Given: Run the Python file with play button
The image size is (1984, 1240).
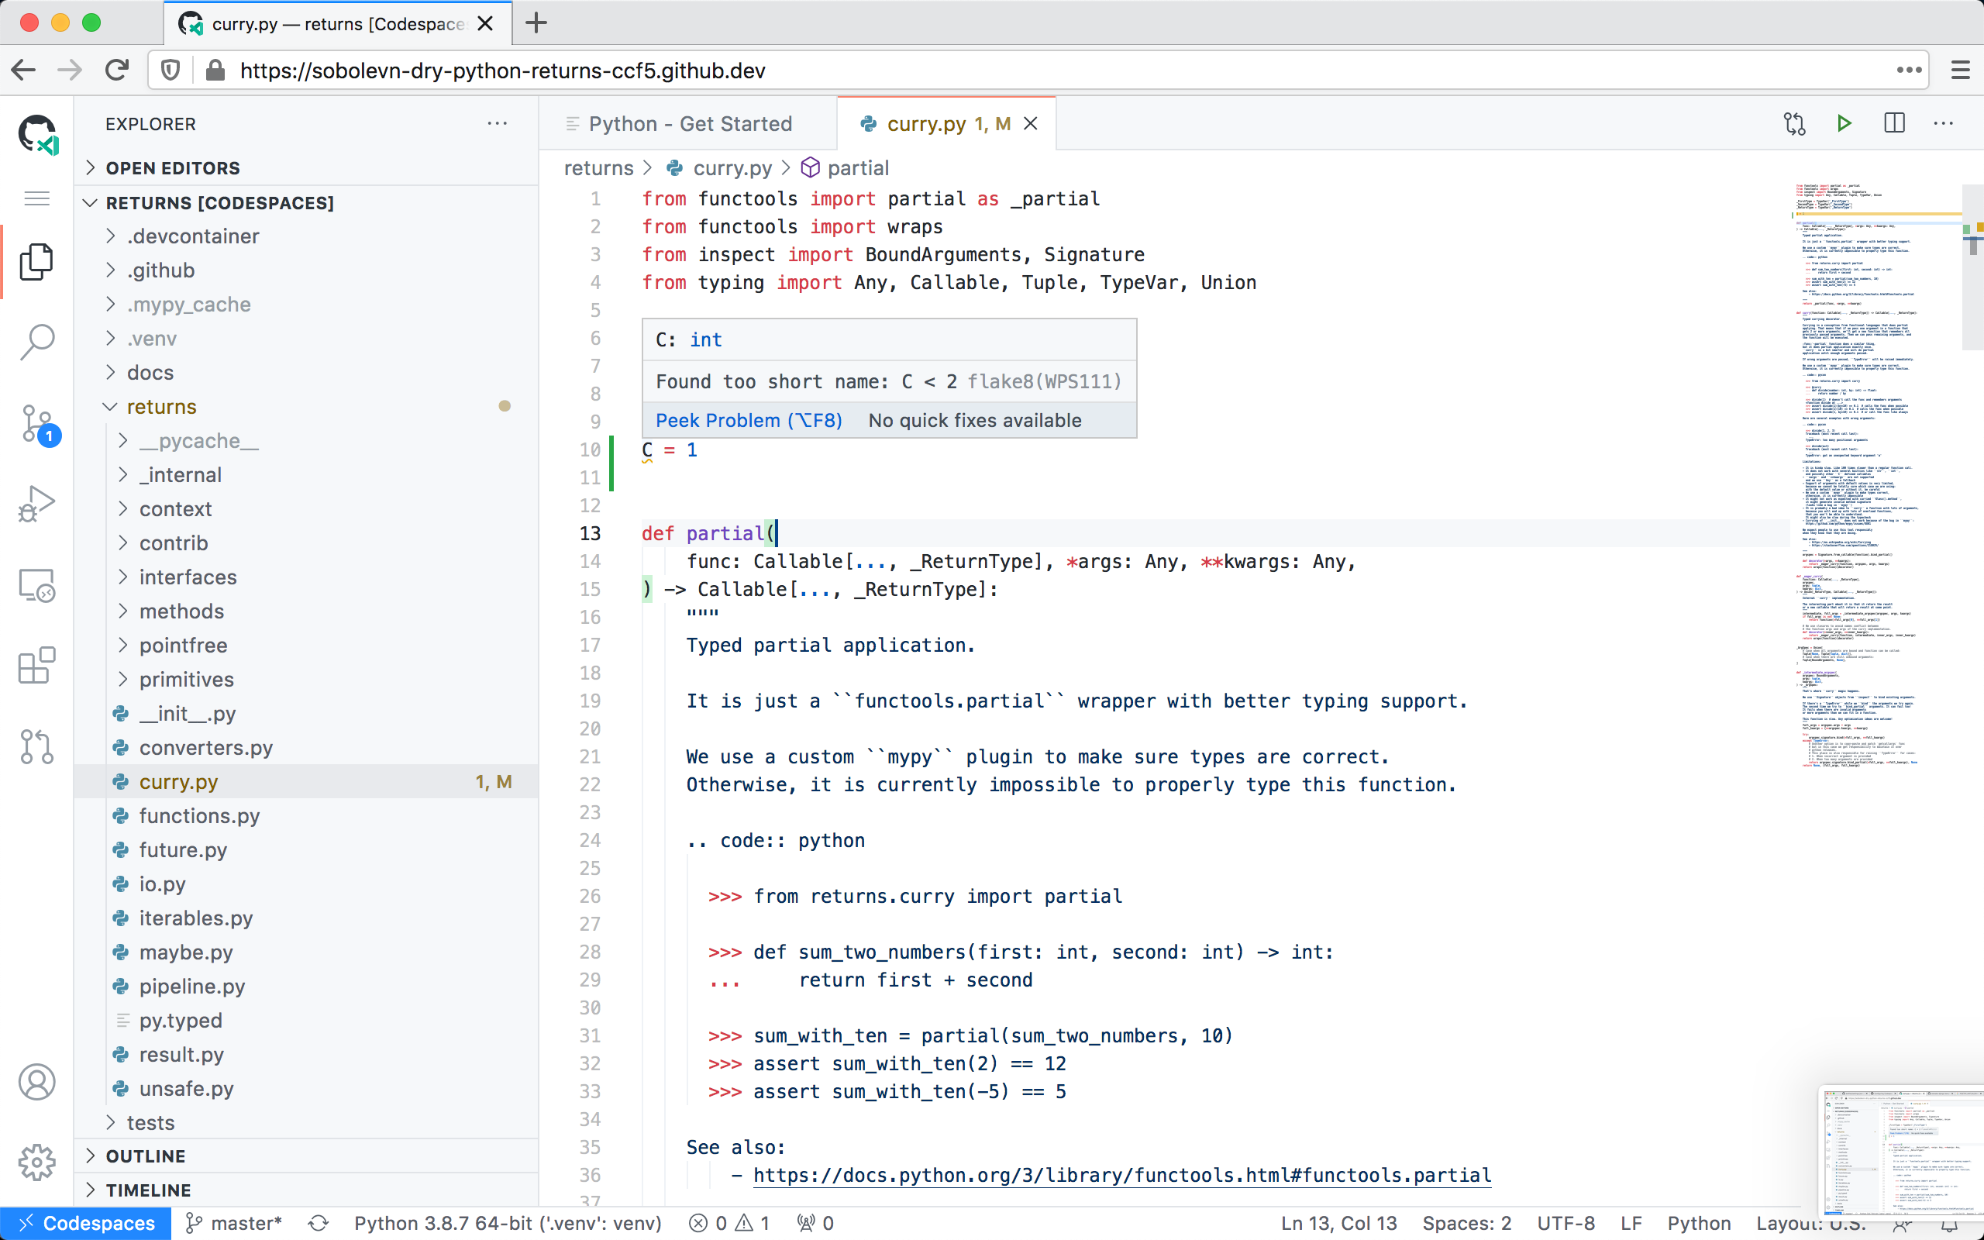Looking at the screenshot, I should [x=1844, y=123].
